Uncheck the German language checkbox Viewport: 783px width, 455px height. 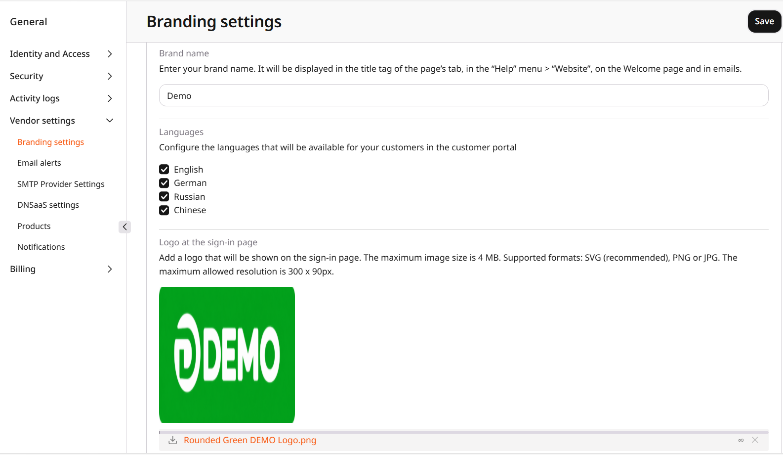click(164, 183)
